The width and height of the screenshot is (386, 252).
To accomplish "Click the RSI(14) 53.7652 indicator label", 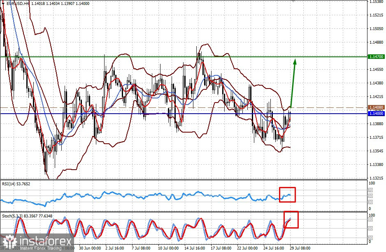I will pos(16,184).
